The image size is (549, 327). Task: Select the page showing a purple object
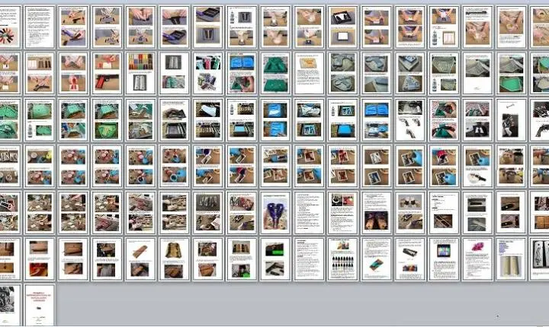pyautogui.click(x=274, y=213)
